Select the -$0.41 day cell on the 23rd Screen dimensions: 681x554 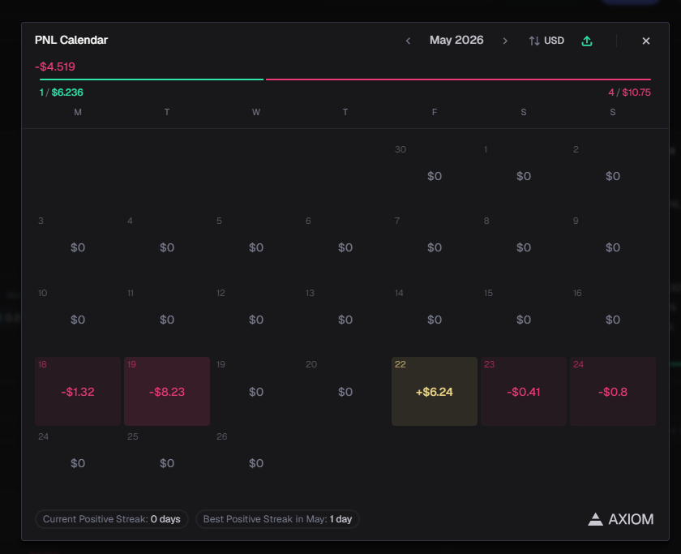pos(524,391)
